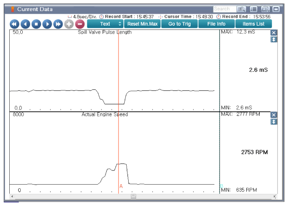Click the MIN: 635 RPM reading

(239, 190)
